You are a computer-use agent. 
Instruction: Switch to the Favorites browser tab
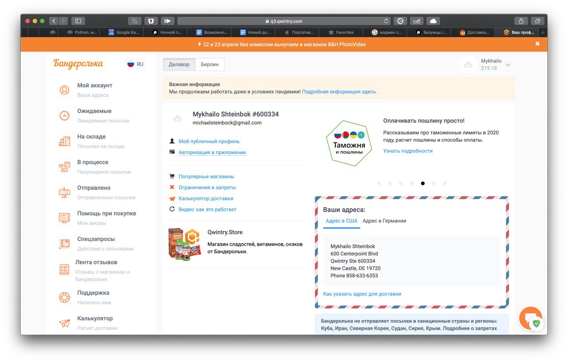point(341,32)
